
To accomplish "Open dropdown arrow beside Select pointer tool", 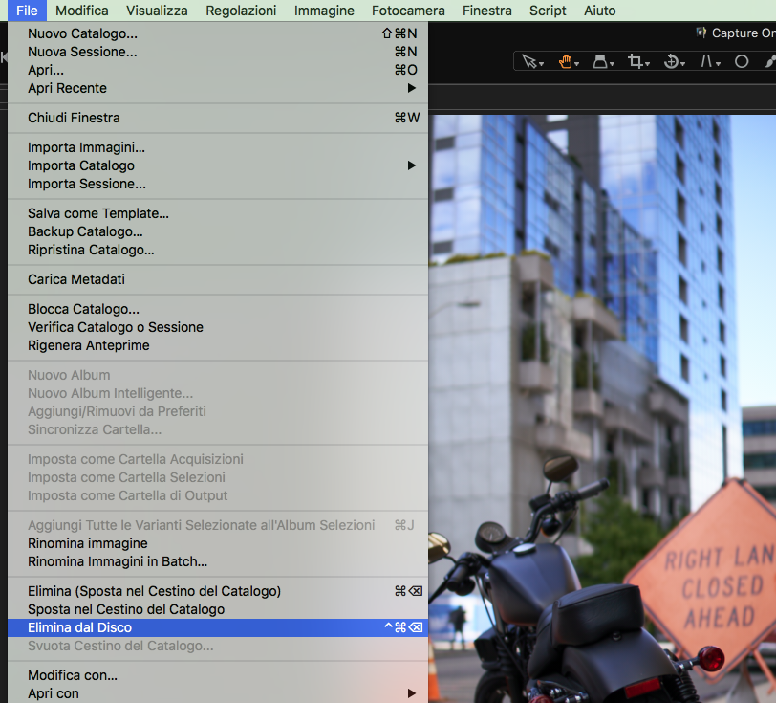I will point(542,64).
